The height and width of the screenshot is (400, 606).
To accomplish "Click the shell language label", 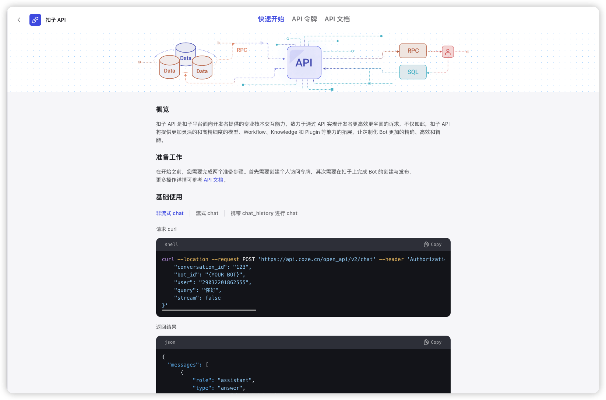I will [x=172, y=244].
